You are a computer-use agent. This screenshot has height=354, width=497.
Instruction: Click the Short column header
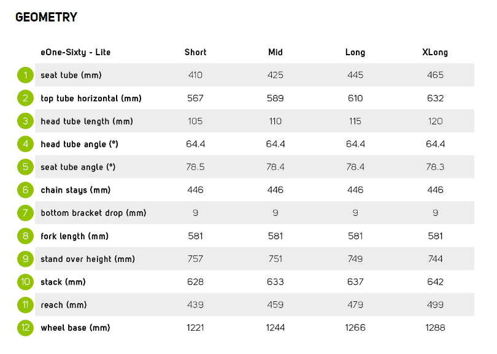pyautogui.click(x=195, y=52)
